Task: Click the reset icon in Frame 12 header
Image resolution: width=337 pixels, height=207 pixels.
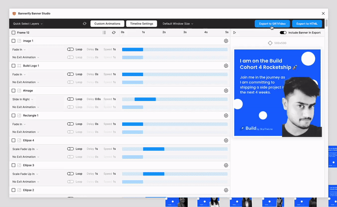Action: pos(113,32)
